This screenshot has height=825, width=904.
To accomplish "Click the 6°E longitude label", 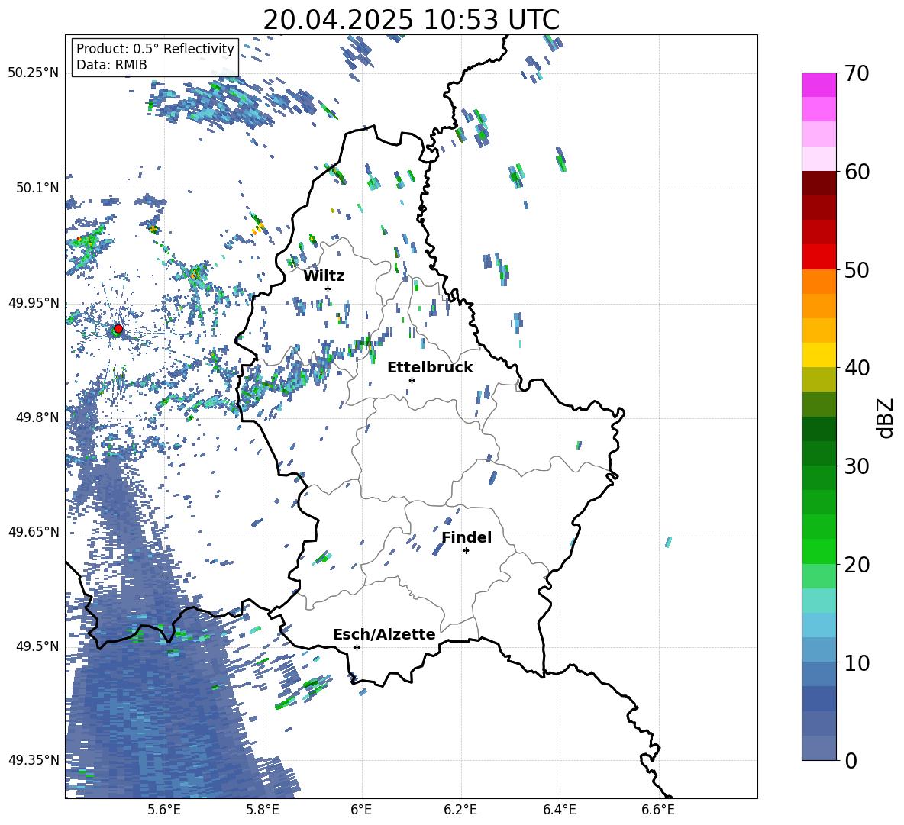I will click(361, 810).
